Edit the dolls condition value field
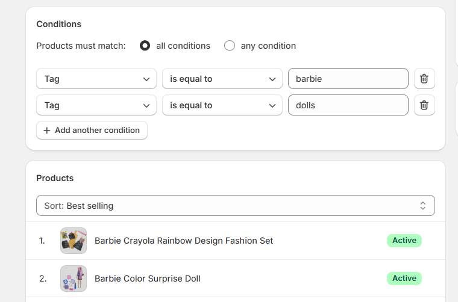The width and height of the screenshot is (458, 302). point(348,105)
